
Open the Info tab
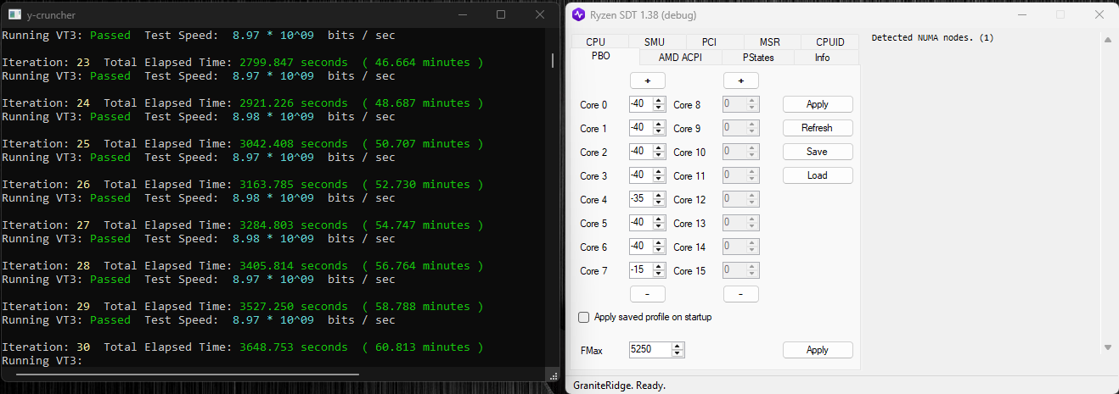(822, 58)
